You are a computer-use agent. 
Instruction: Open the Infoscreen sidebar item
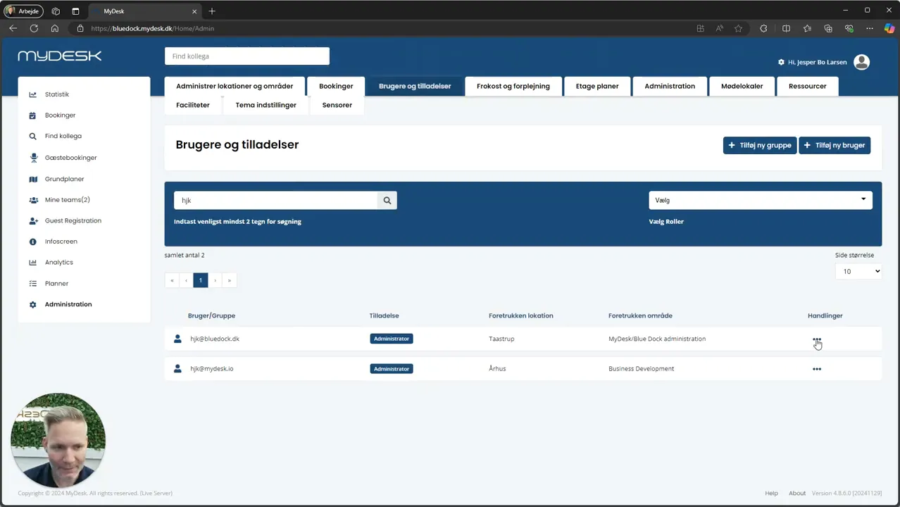tap(61, 242)
